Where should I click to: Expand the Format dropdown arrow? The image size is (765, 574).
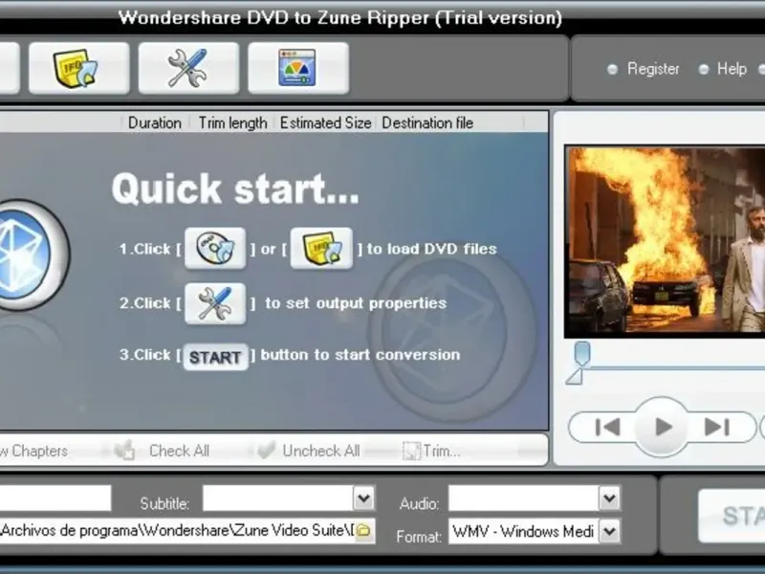[609, 531]
